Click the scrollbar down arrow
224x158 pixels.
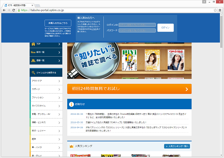(221, 155)
